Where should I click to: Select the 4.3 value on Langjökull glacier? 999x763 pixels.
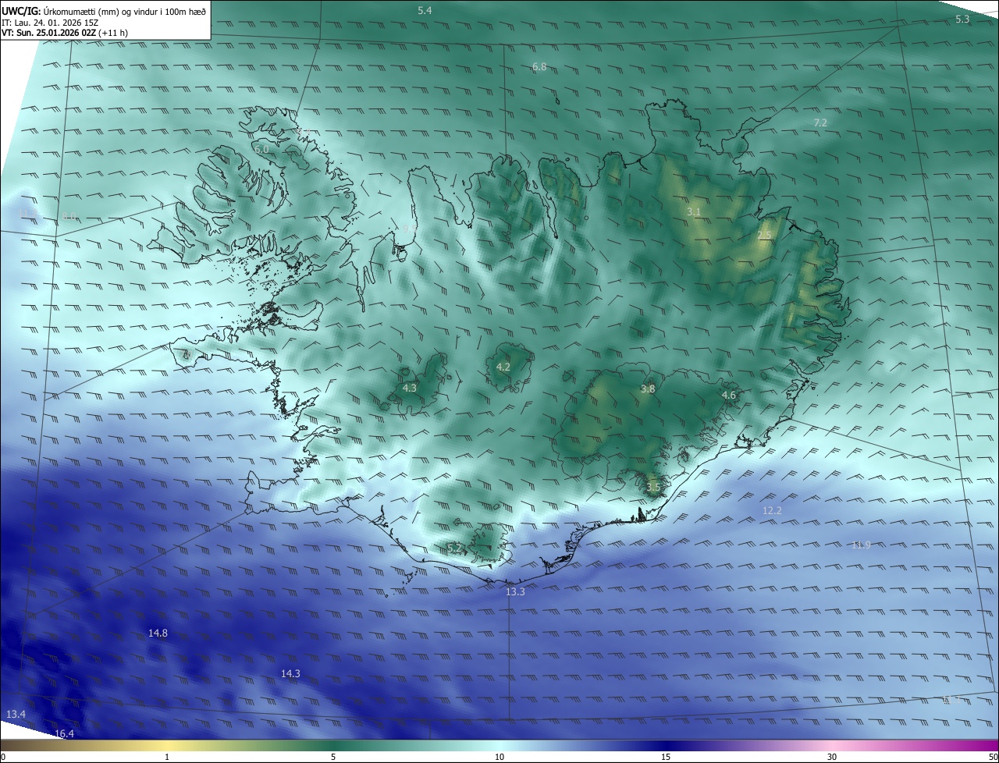point(410,388)
